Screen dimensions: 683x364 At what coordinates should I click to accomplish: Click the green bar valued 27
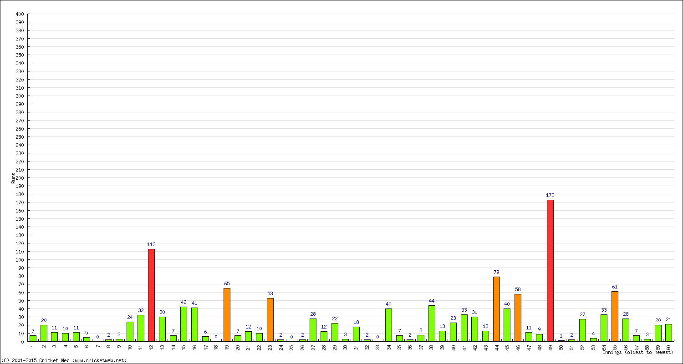[582, 330]
